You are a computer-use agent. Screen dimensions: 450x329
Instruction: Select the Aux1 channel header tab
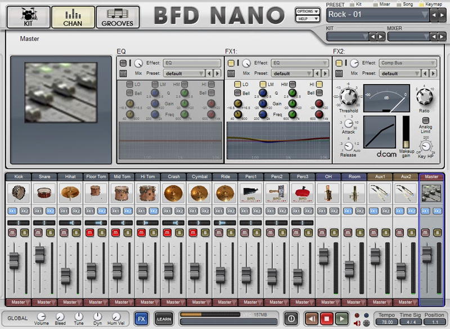tap(380, 177)
